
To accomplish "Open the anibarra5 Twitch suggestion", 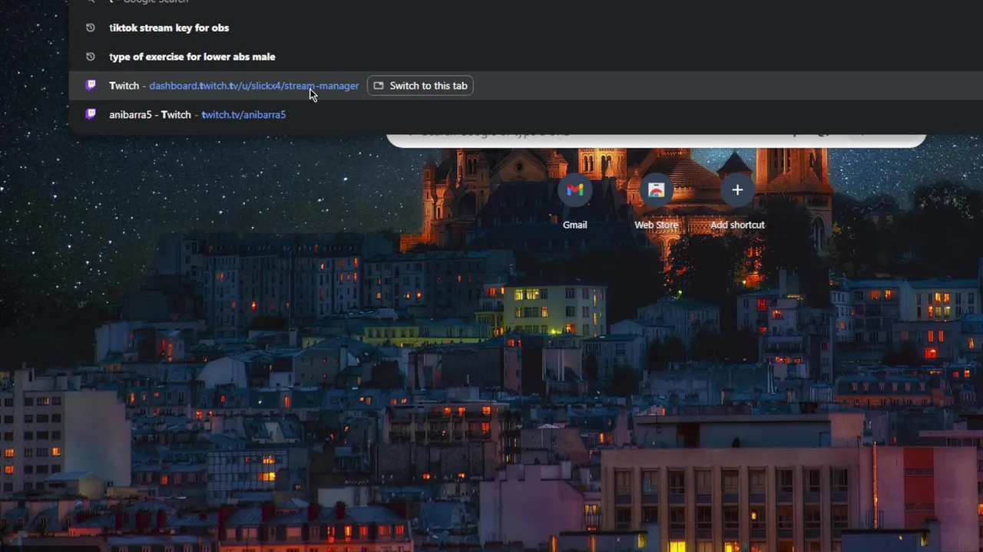I will click(526, 115).
